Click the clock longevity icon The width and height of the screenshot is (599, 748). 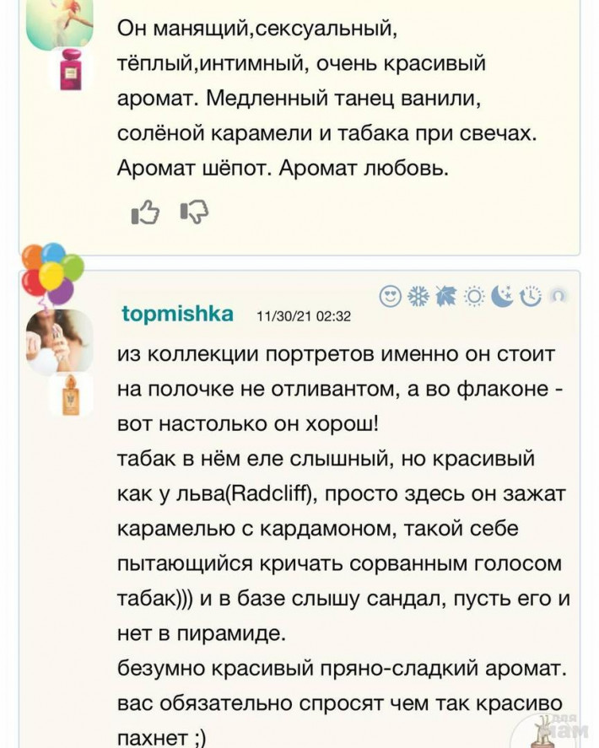[530, 296]
